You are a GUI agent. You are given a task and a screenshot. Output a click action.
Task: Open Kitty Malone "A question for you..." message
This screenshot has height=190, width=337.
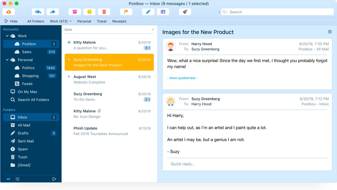click(x=109, y=45)
